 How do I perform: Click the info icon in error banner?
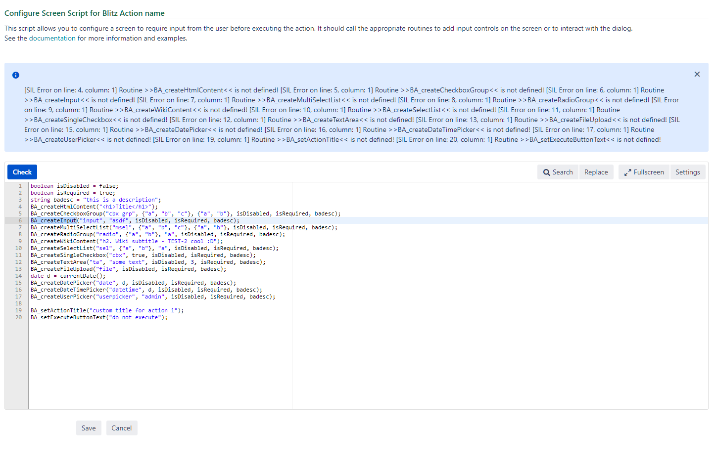click(16, 75)
